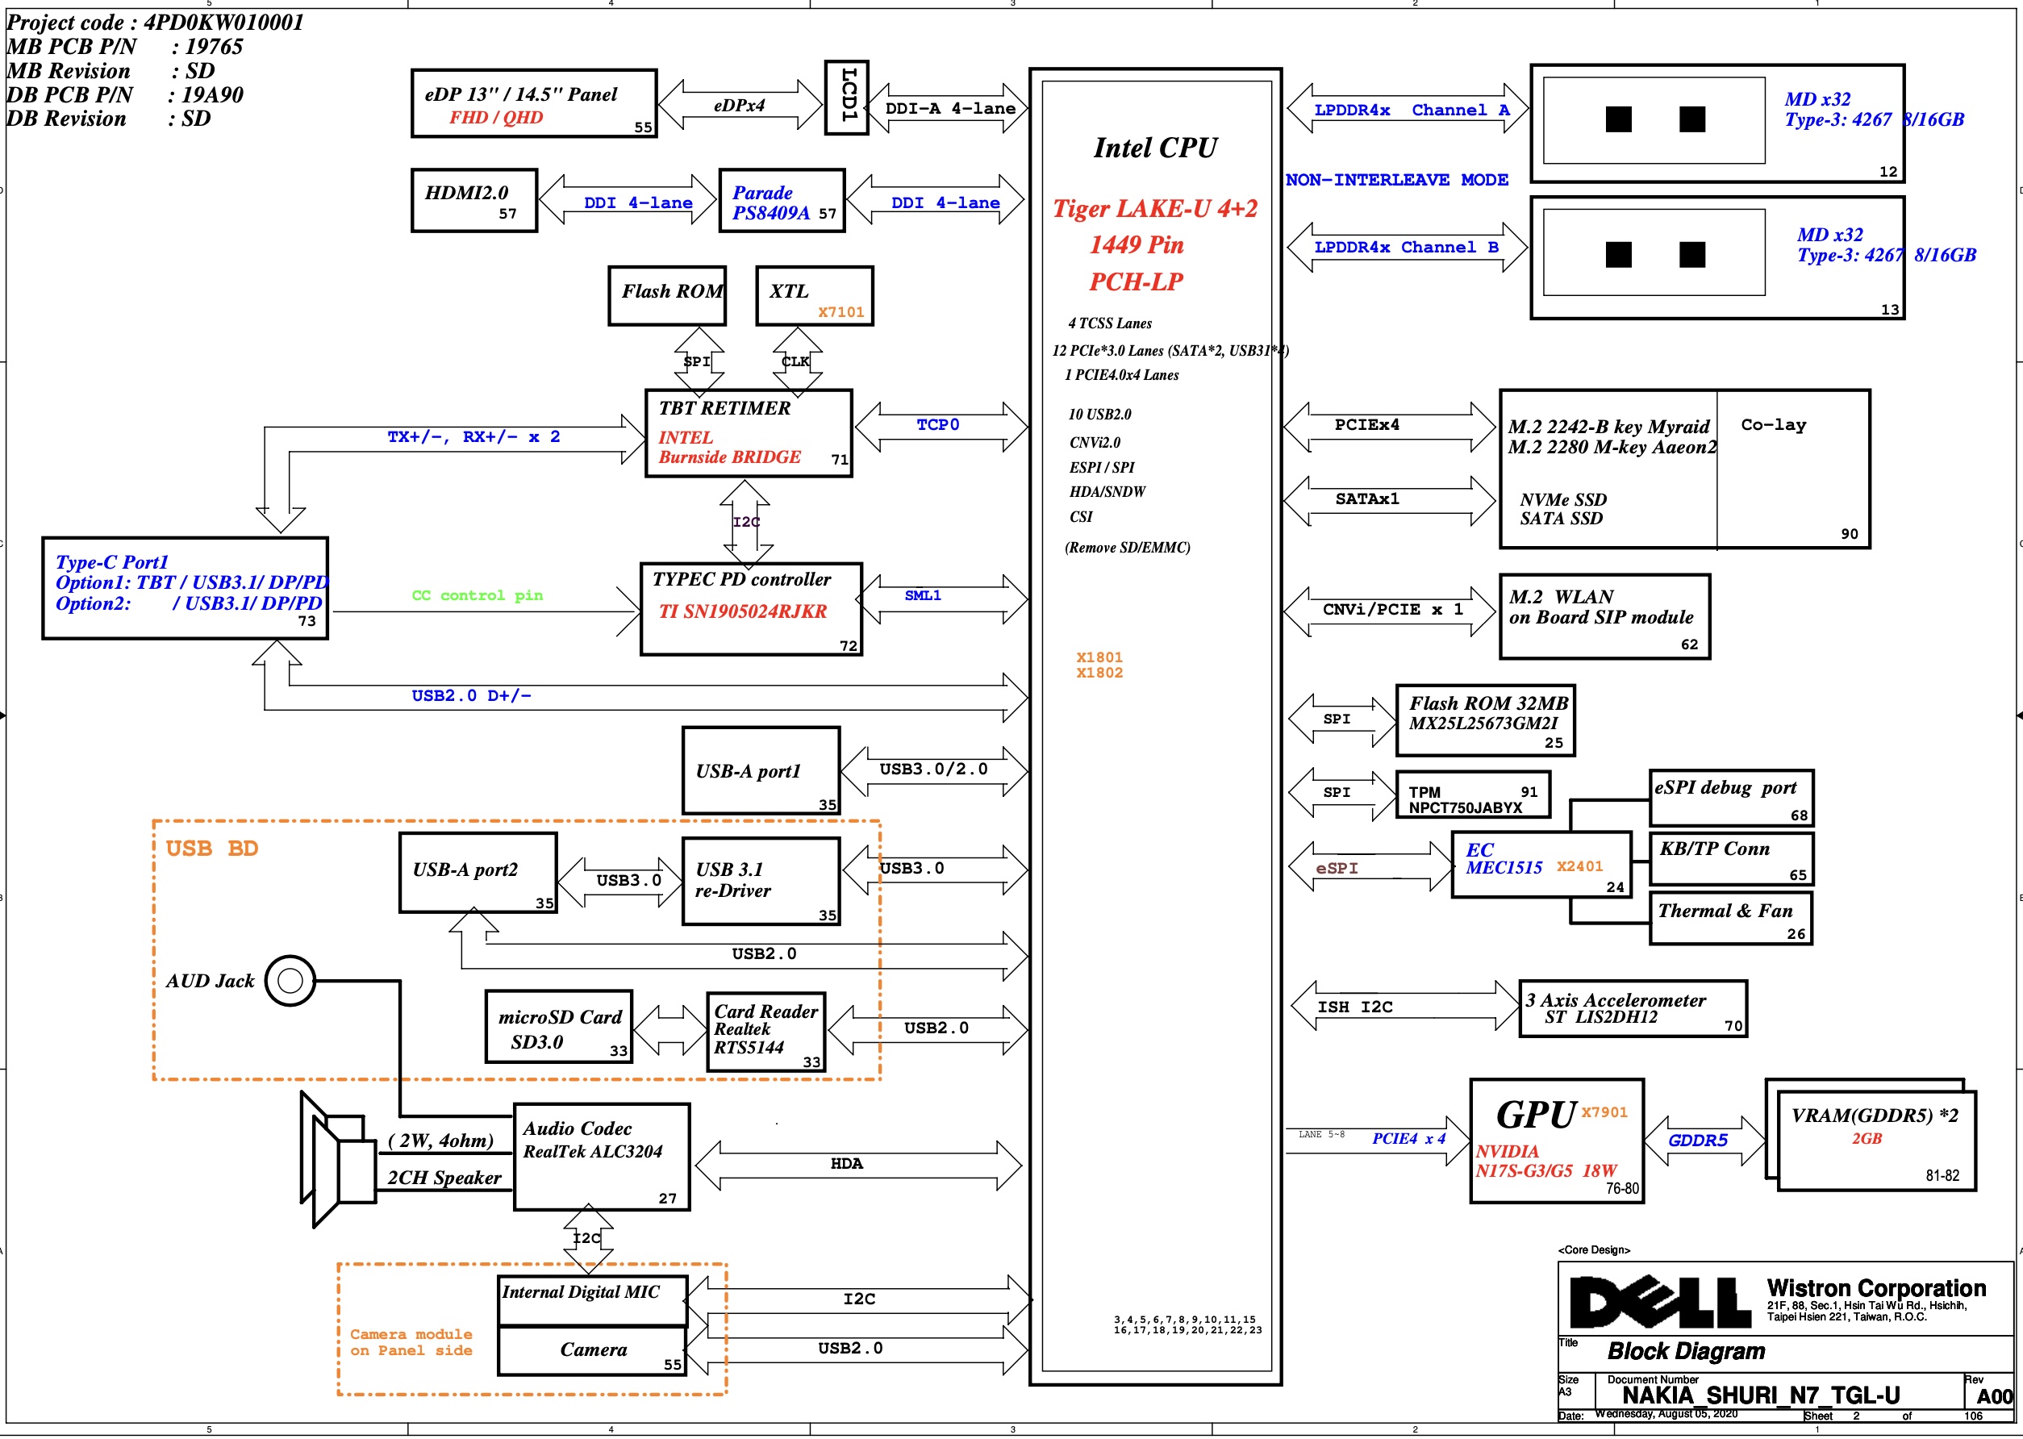Viewport: 2023px width, 1439px height.
Task: Click NAKIA_SHURI_N7_TGL-U document number
Action: pyautogui.click(x=1761, y=1395)
